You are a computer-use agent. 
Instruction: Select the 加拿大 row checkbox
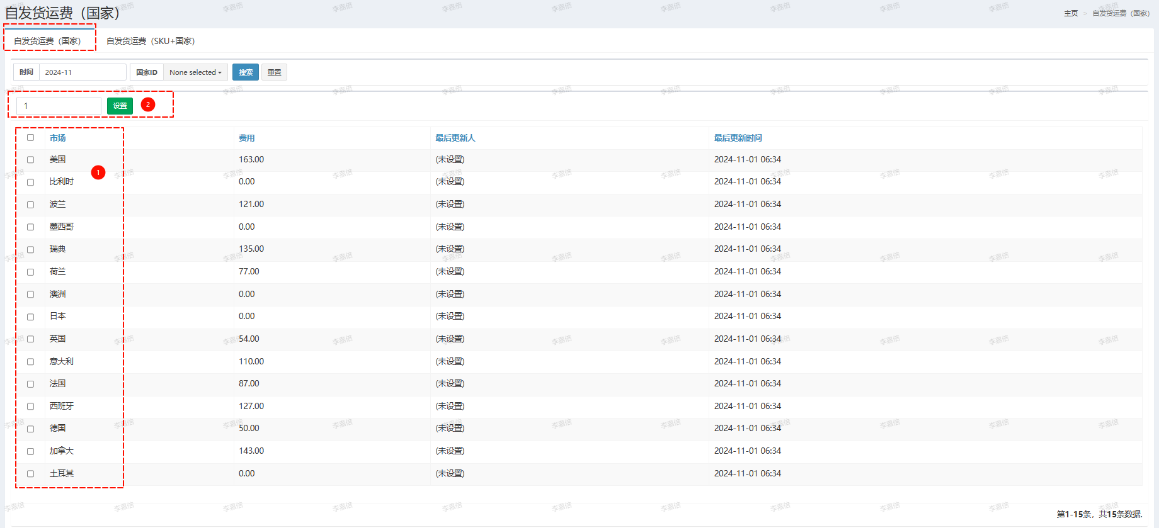point(30,451)
